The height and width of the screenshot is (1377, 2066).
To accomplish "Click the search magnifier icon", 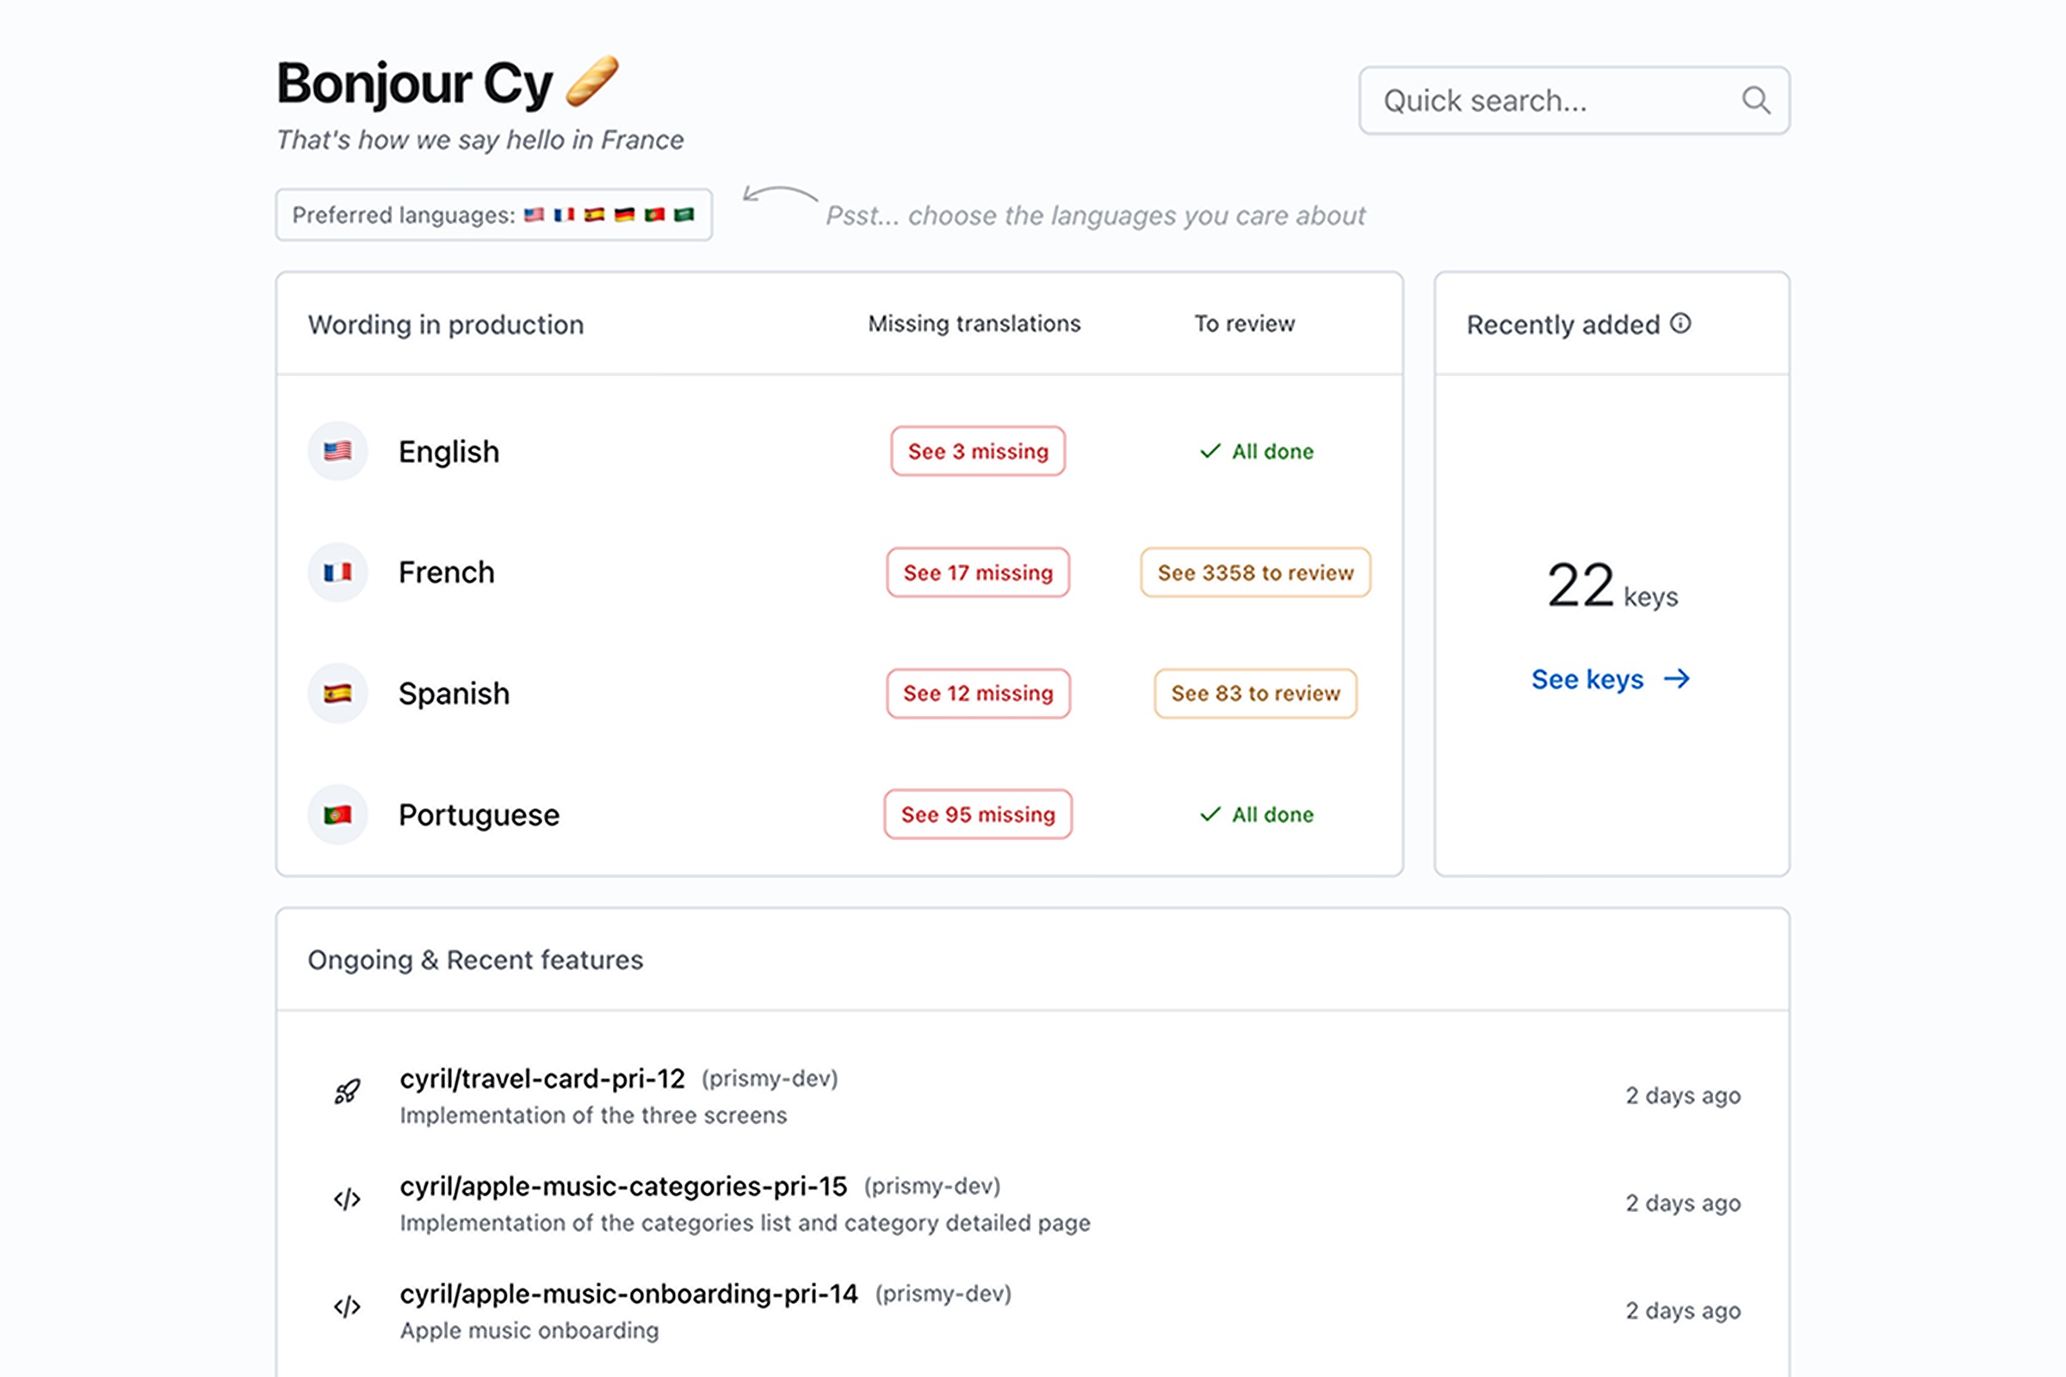I will coord(1755,100).
